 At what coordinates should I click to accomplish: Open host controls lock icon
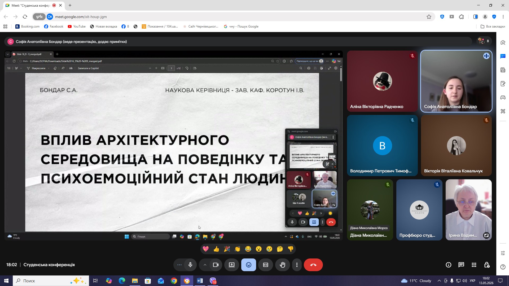(487, 265)
